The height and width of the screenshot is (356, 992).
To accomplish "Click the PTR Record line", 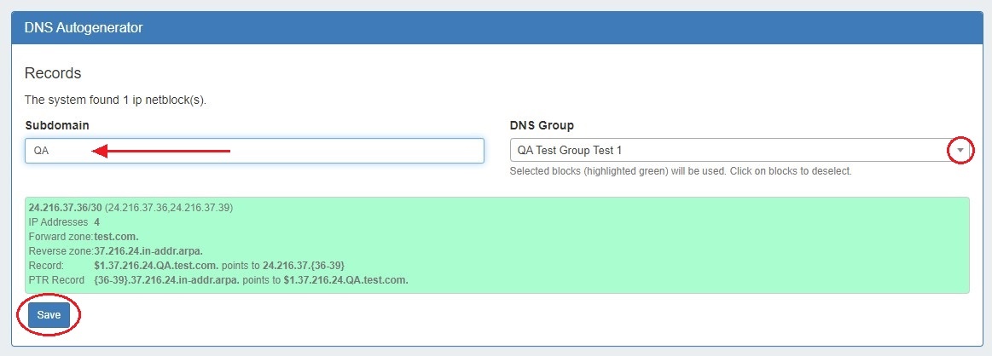I will 218,280.
